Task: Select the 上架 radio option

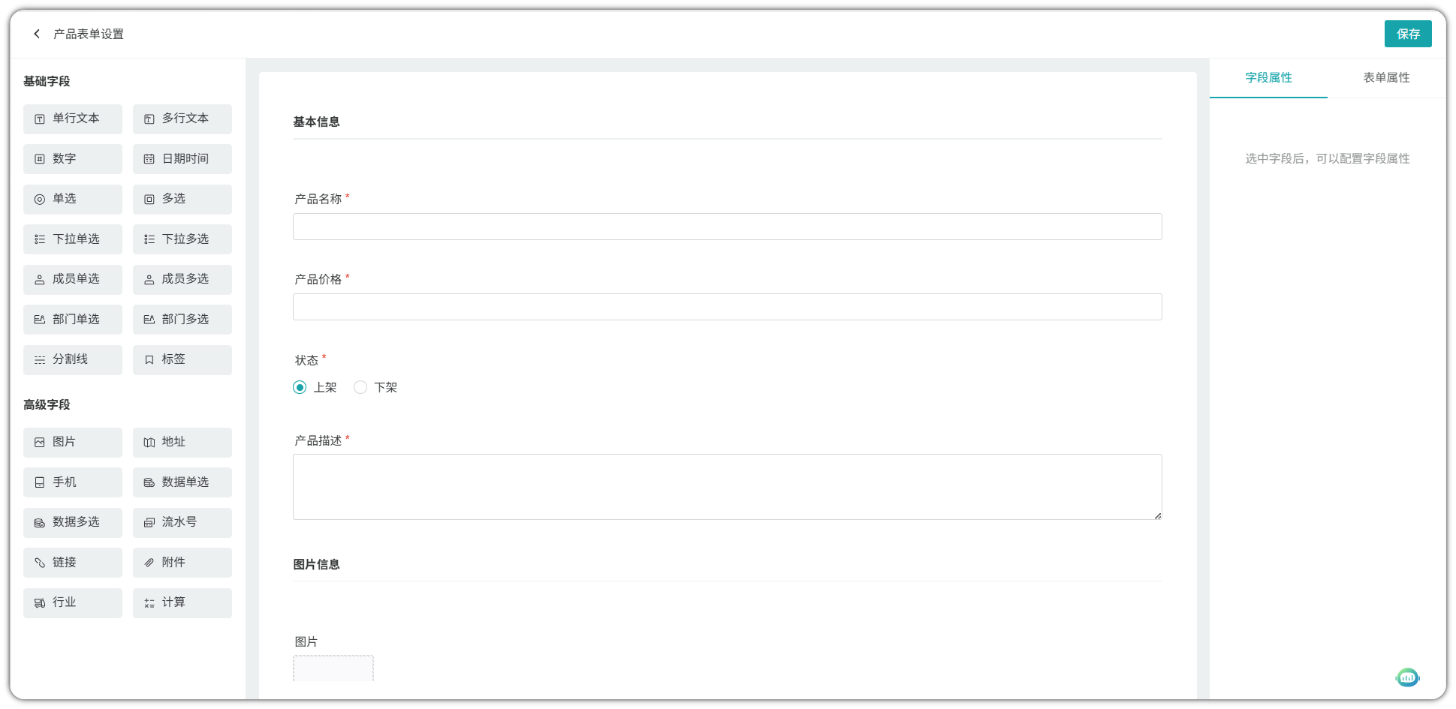Action: point(300,387)
